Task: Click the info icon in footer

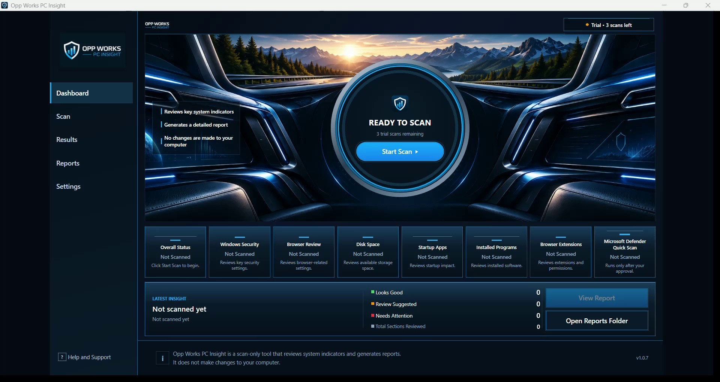Action: [162, 358]
